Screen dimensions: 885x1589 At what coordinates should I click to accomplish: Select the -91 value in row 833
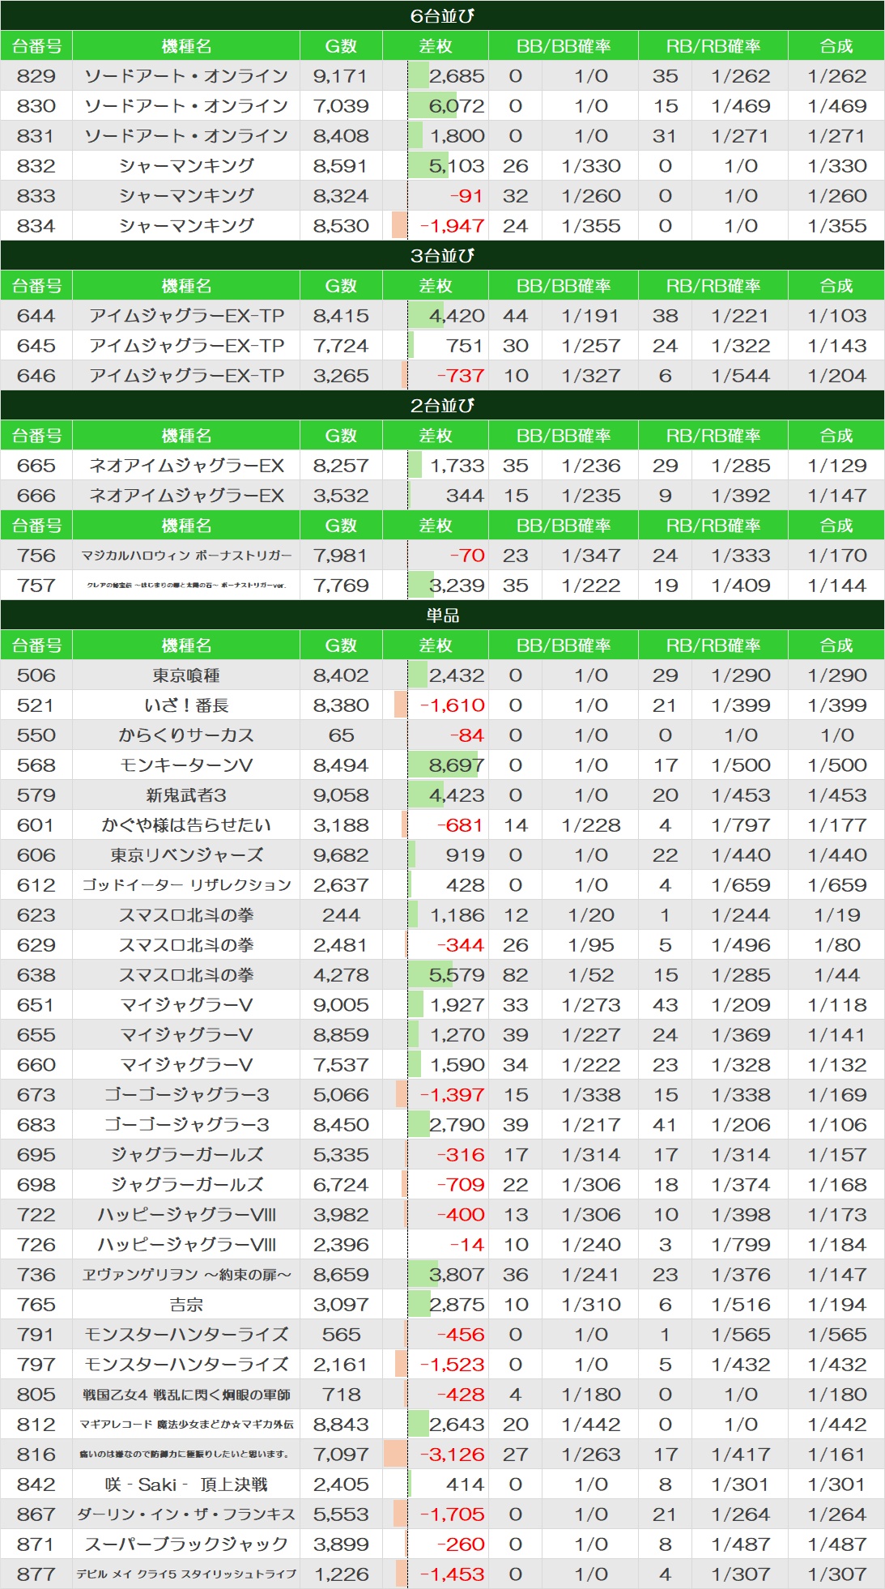466,196
